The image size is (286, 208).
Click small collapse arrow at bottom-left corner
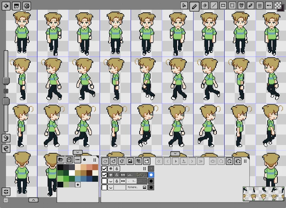coord(6,201)
